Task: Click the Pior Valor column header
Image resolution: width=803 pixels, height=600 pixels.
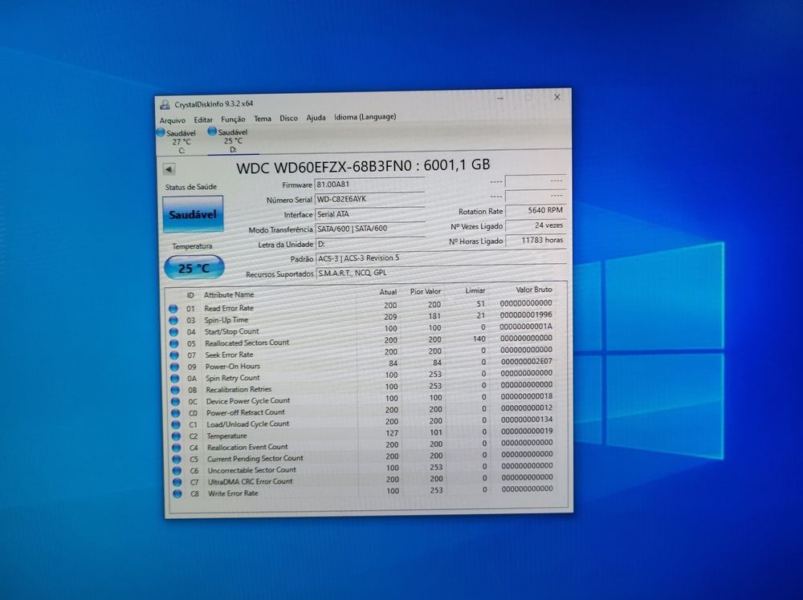Action: (426, 291)
